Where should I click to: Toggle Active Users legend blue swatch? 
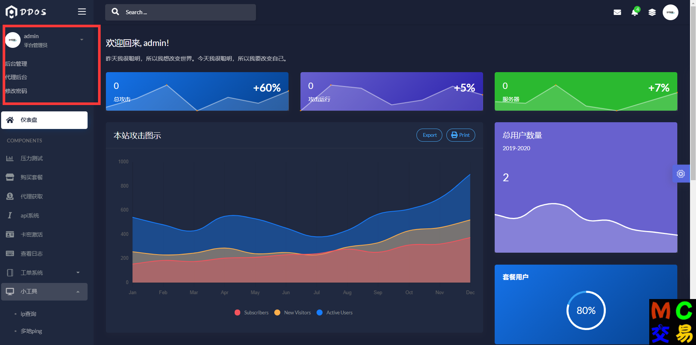(x=320, y=312)
